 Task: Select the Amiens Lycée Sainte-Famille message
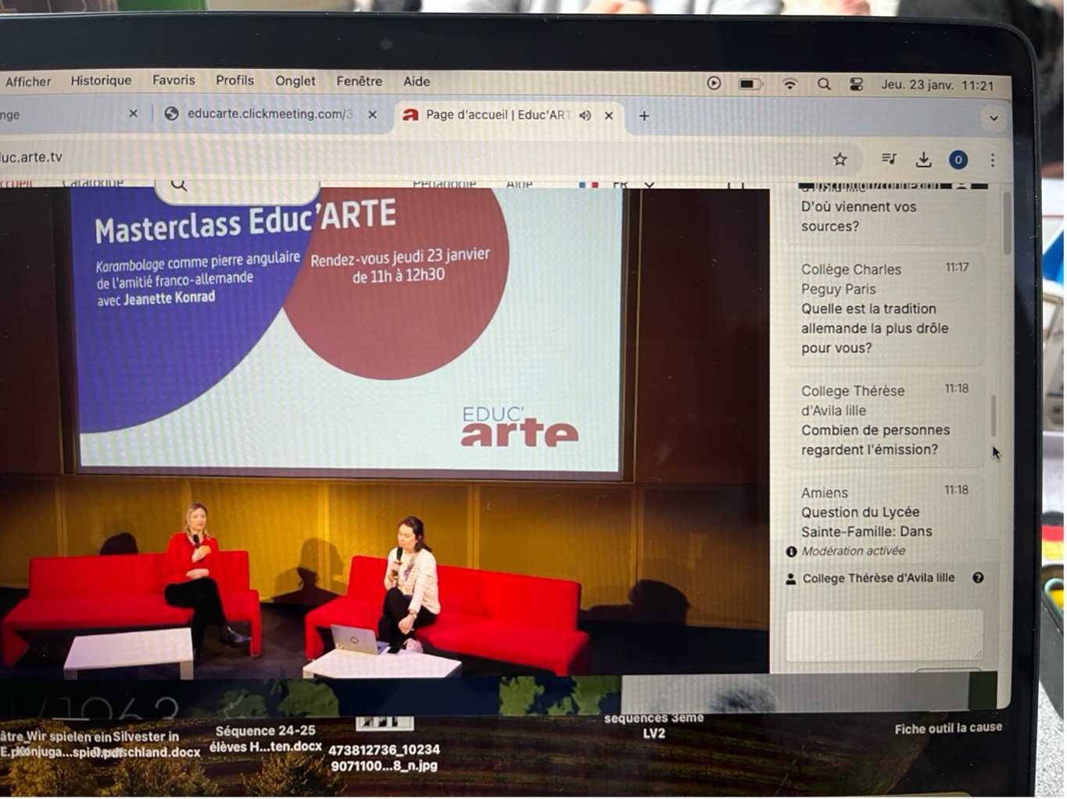[885, 512]
